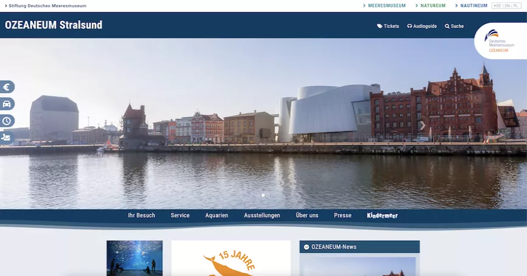The width and height of the screenshot is (527, 276).
Task: Open the phone and mail contact icon
Action: pos(6,137)
